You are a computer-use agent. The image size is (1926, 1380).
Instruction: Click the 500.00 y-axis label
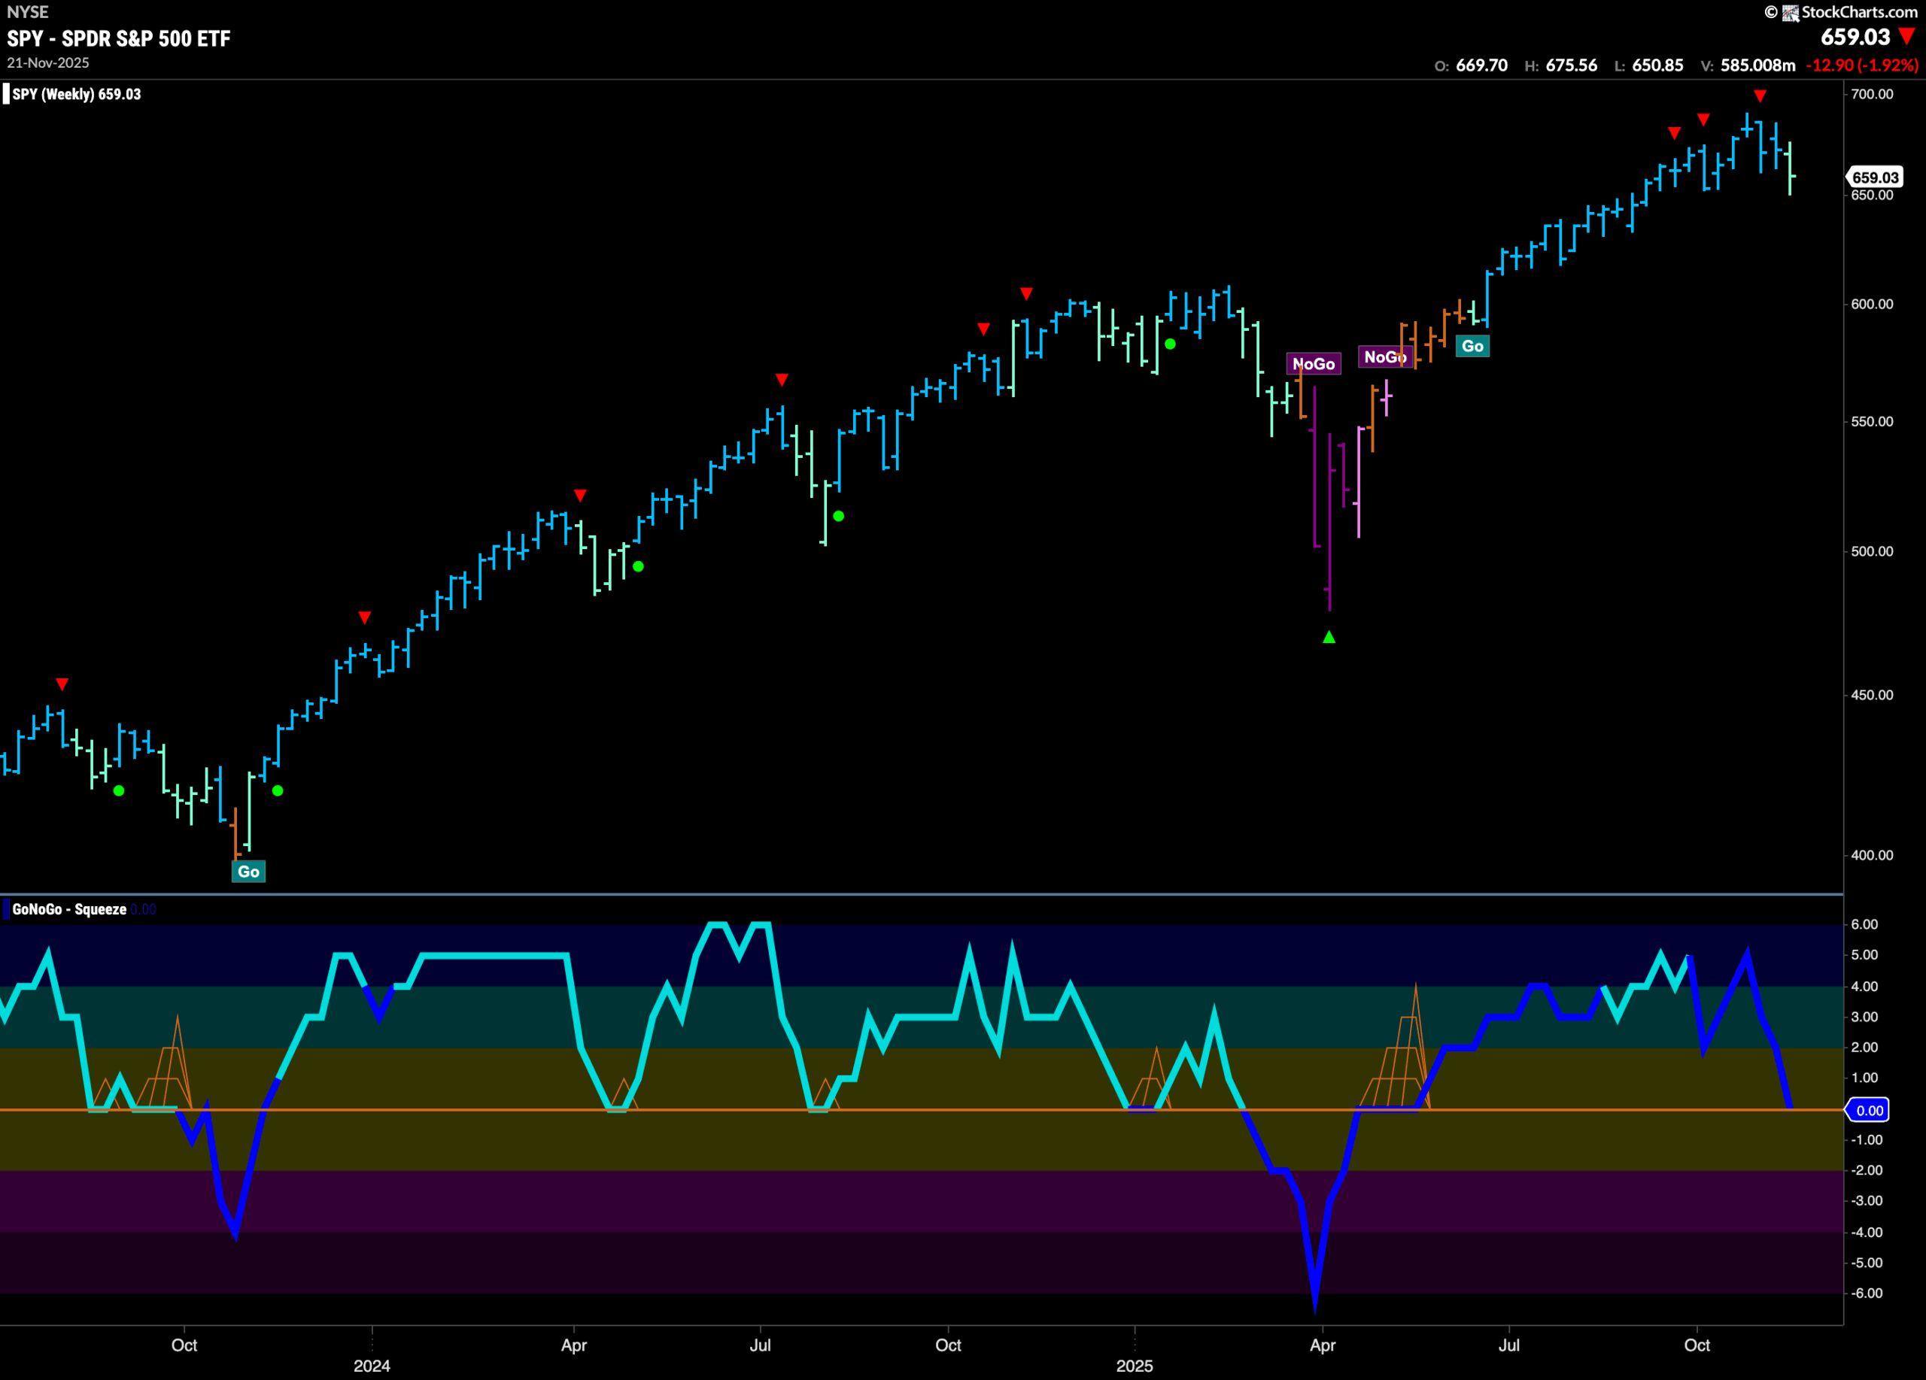point(1872,550)
